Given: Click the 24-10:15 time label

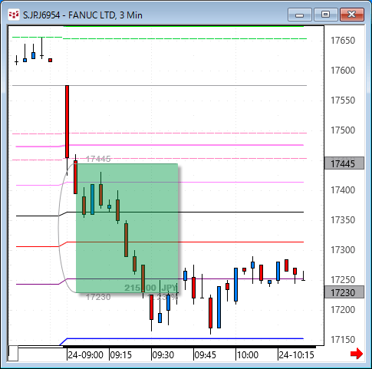Looking at the screenshot, I should [296, 355].
